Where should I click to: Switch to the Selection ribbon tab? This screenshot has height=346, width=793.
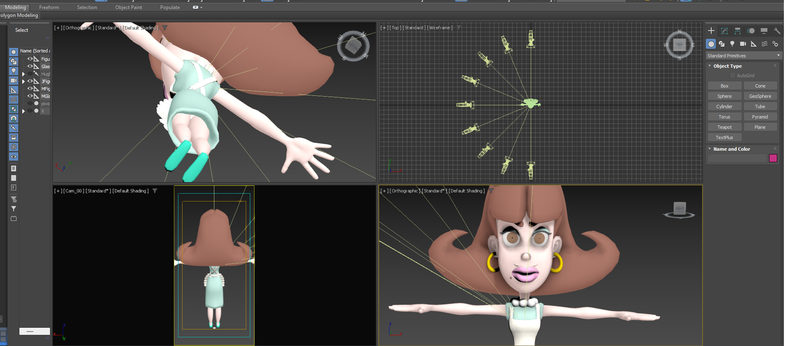click(x=87, y=7)
